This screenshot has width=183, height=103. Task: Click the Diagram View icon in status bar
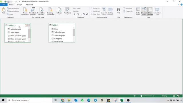(178, 96)
